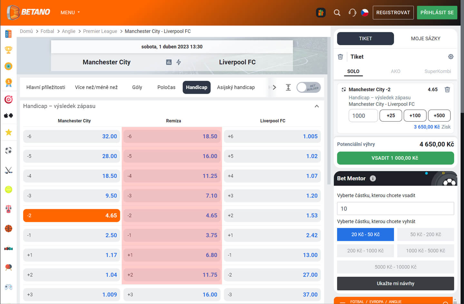Open Více než/méně než tab
This screenshot has height=304, width=464.
click(x=96, y=87)
